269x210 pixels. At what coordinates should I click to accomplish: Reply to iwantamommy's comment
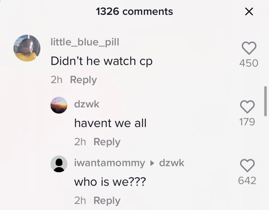107,201
